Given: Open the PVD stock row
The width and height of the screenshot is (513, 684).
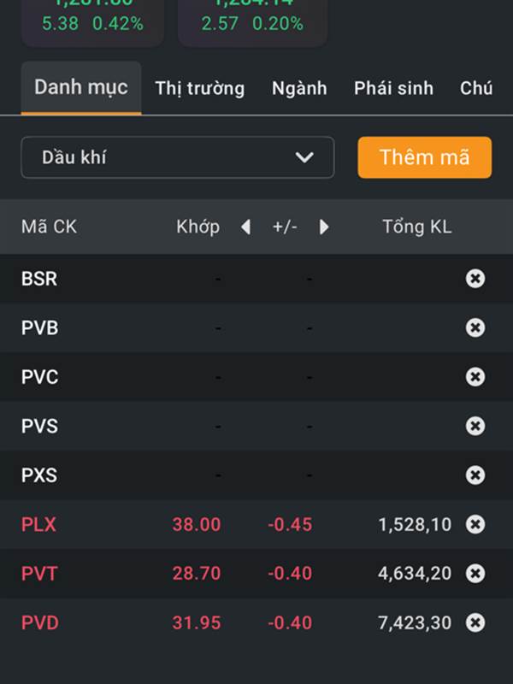Looking at the screenshot, I should [x=256, y=622].
